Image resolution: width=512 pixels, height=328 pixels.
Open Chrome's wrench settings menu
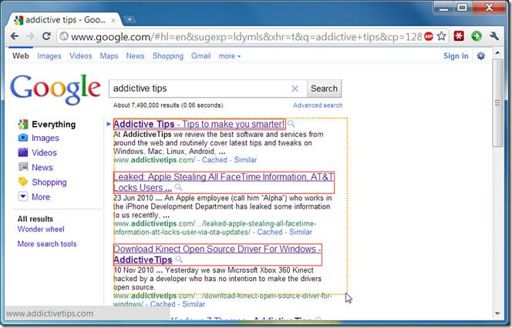(x=495, y=36)
